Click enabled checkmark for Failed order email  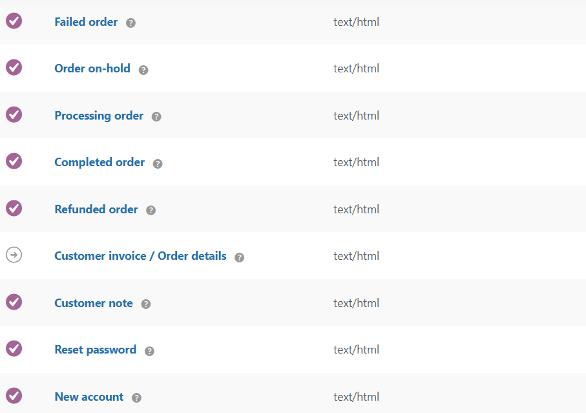point(14,21)
